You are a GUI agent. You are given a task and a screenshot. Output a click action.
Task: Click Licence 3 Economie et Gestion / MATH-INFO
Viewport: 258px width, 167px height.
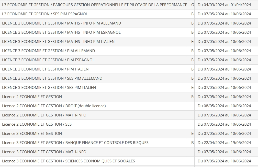[128, 152]
